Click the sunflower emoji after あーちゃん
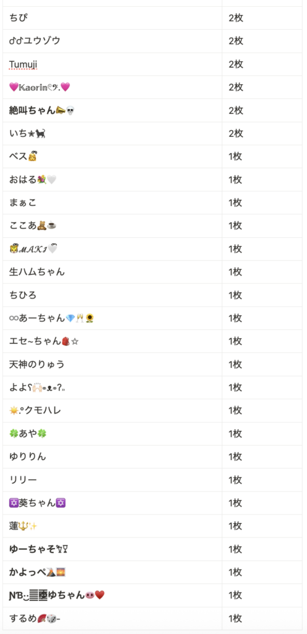Image resolution: width=307 pixels, height=634 pixels. tap(90, 318)
